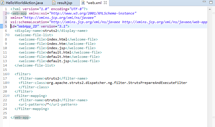Click the opening filter tag
The height and width of the screenshot is (127, 215).
23,74
